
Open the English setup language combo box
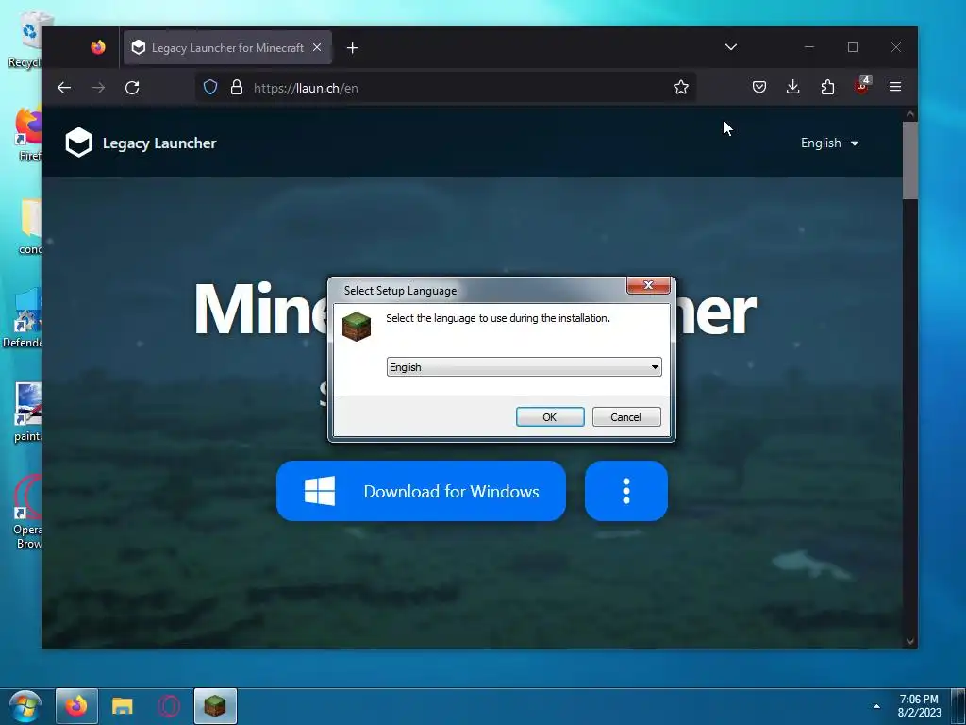(524, 367)
